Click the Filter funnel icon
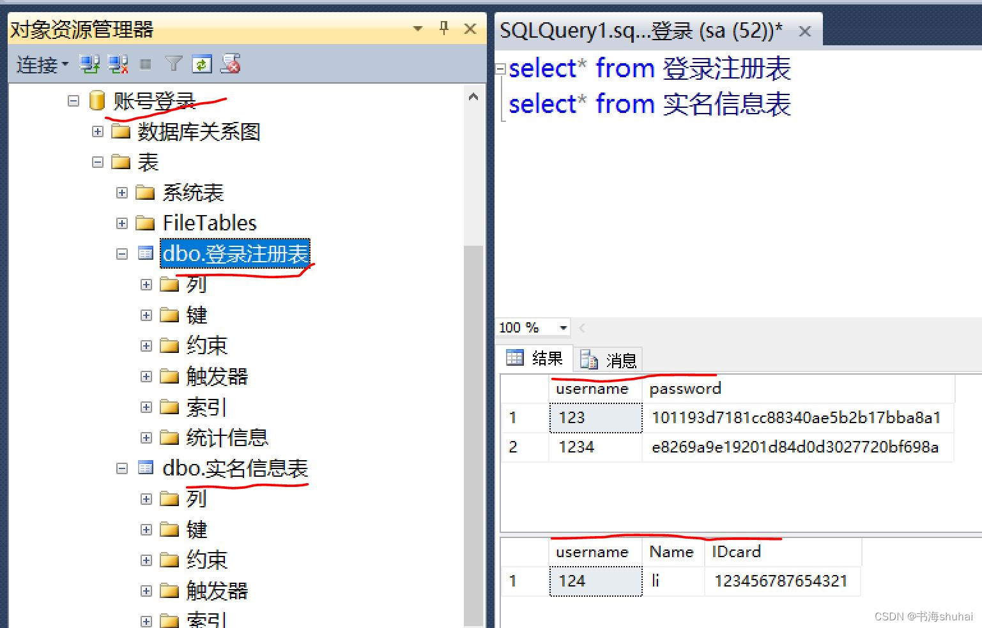This screenshot has width=982, height=628. pyautogui.click(x=174, y=64)
